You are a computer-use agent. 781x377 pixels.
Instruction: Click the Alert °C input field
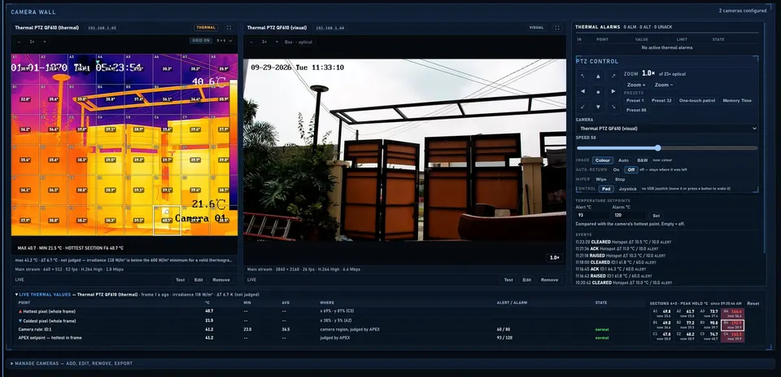pyautogui.click(x=593, y=216)
